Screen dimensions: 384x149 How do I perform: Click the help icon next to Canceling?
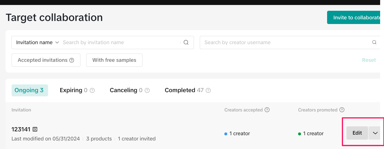(147, 91)
